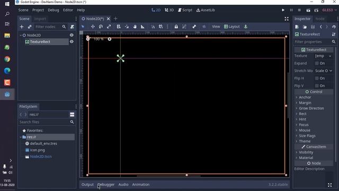339x191 pixels.
Task: Save the current resource in Inspector
Action: (313, 27)
